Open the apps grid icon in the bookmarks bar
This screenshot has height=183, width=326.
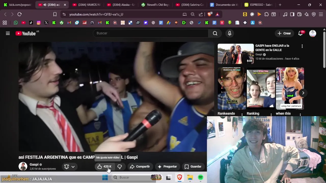5,23
